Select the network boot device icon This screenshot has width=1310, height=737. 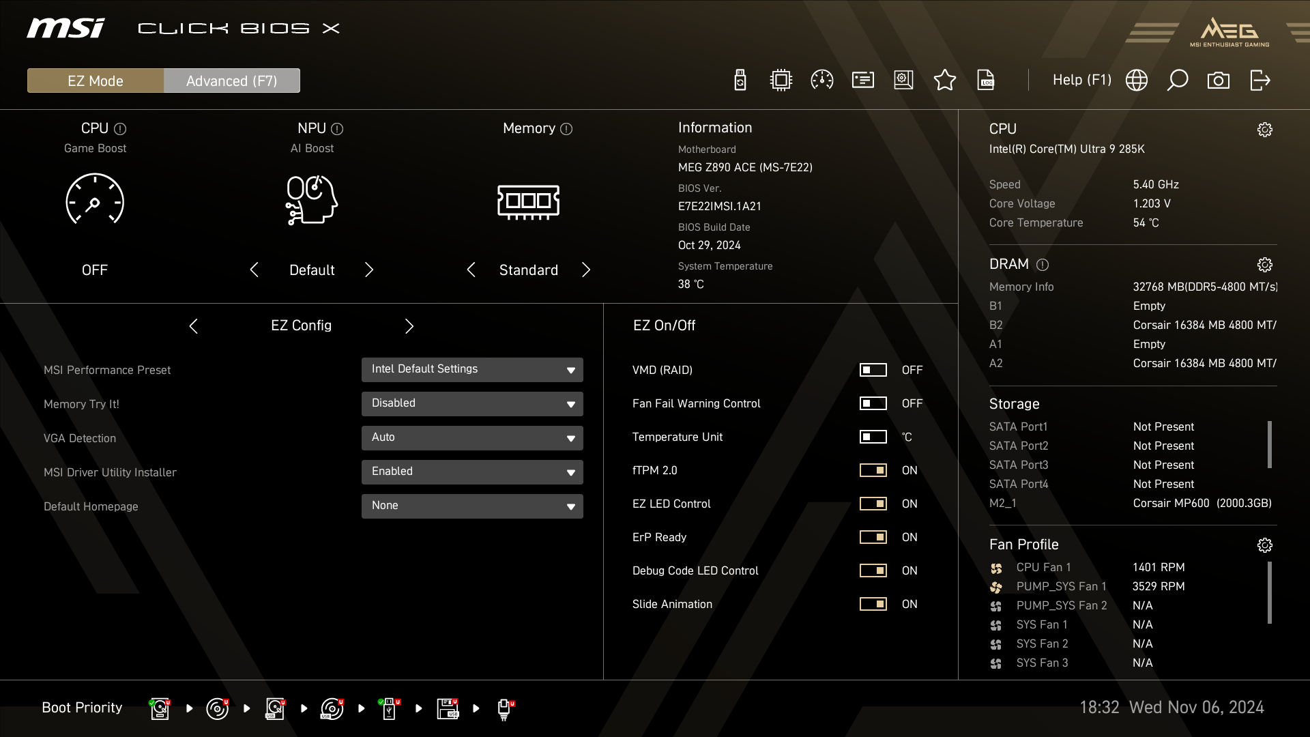click(505, 709)
